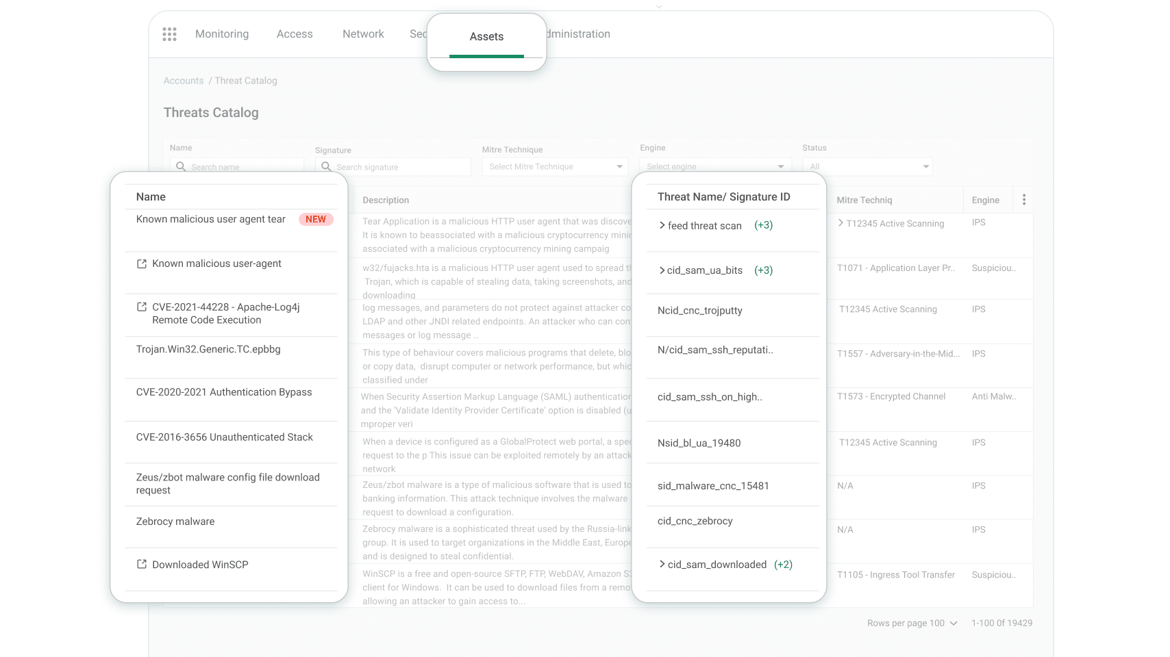Expand the cid_sam_downloaded signature row
Viewport: 1170px width, 657px height.
pyautogui.click(x=662, y=565)
